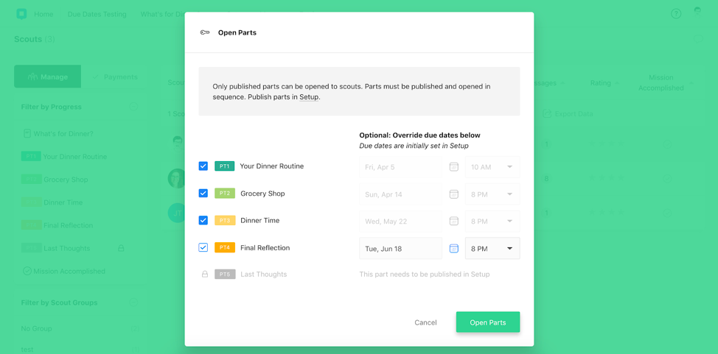
Task: Click the PT4 badge next to Final Reflection
Action: 224,247
